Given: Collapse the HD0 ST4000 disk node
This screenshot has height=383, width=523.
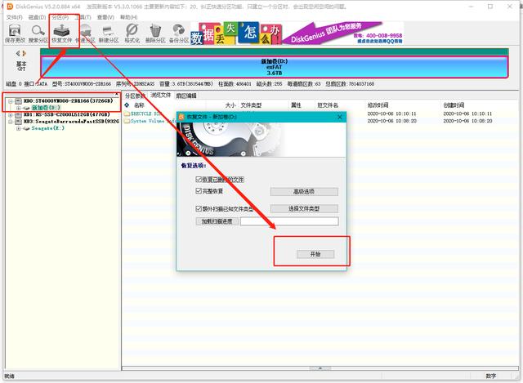Looking at the screenshot, I should 11,100.
